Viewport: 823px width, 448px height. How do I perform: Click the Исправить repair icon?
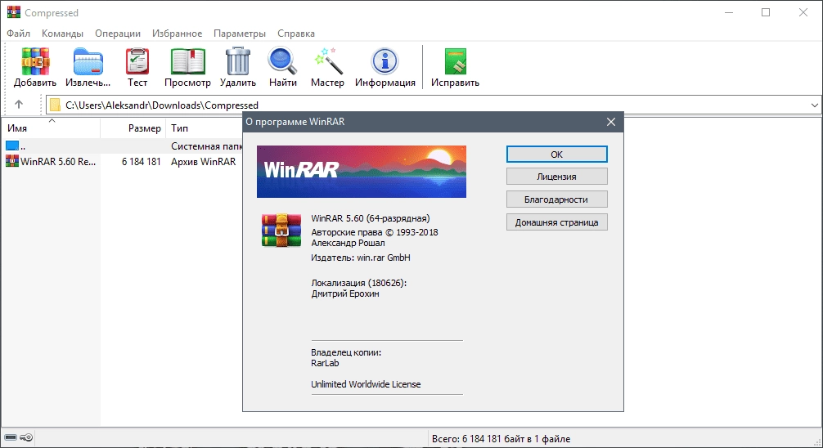click(x=455, y=62)
